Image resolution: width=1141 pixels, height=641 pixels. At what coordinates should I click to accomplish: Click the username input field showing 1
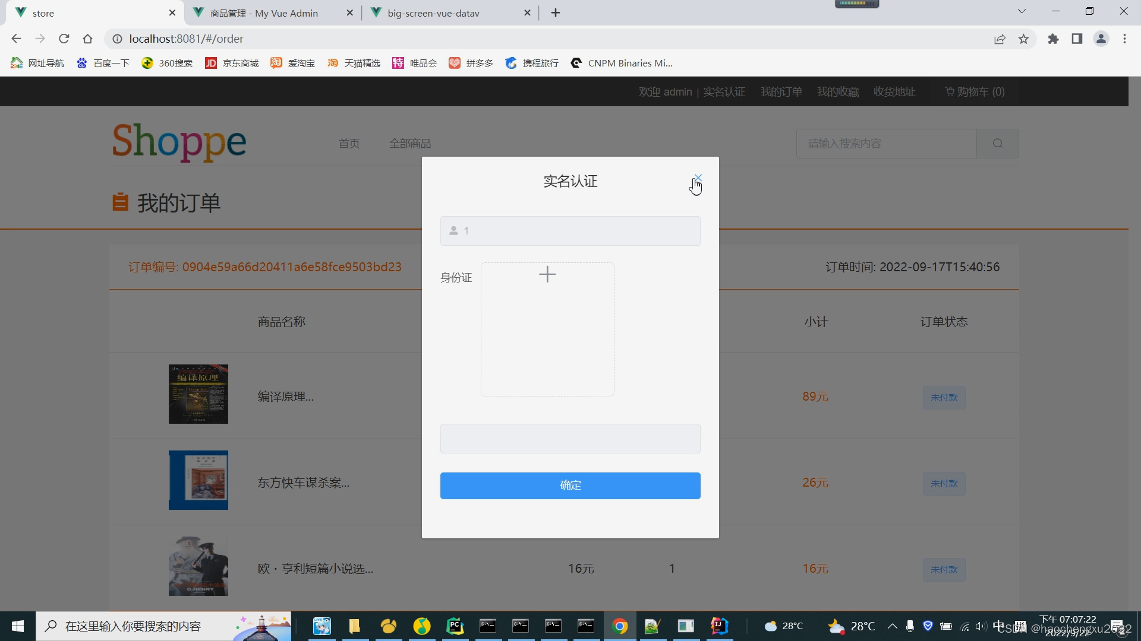[x=570, y=231]
